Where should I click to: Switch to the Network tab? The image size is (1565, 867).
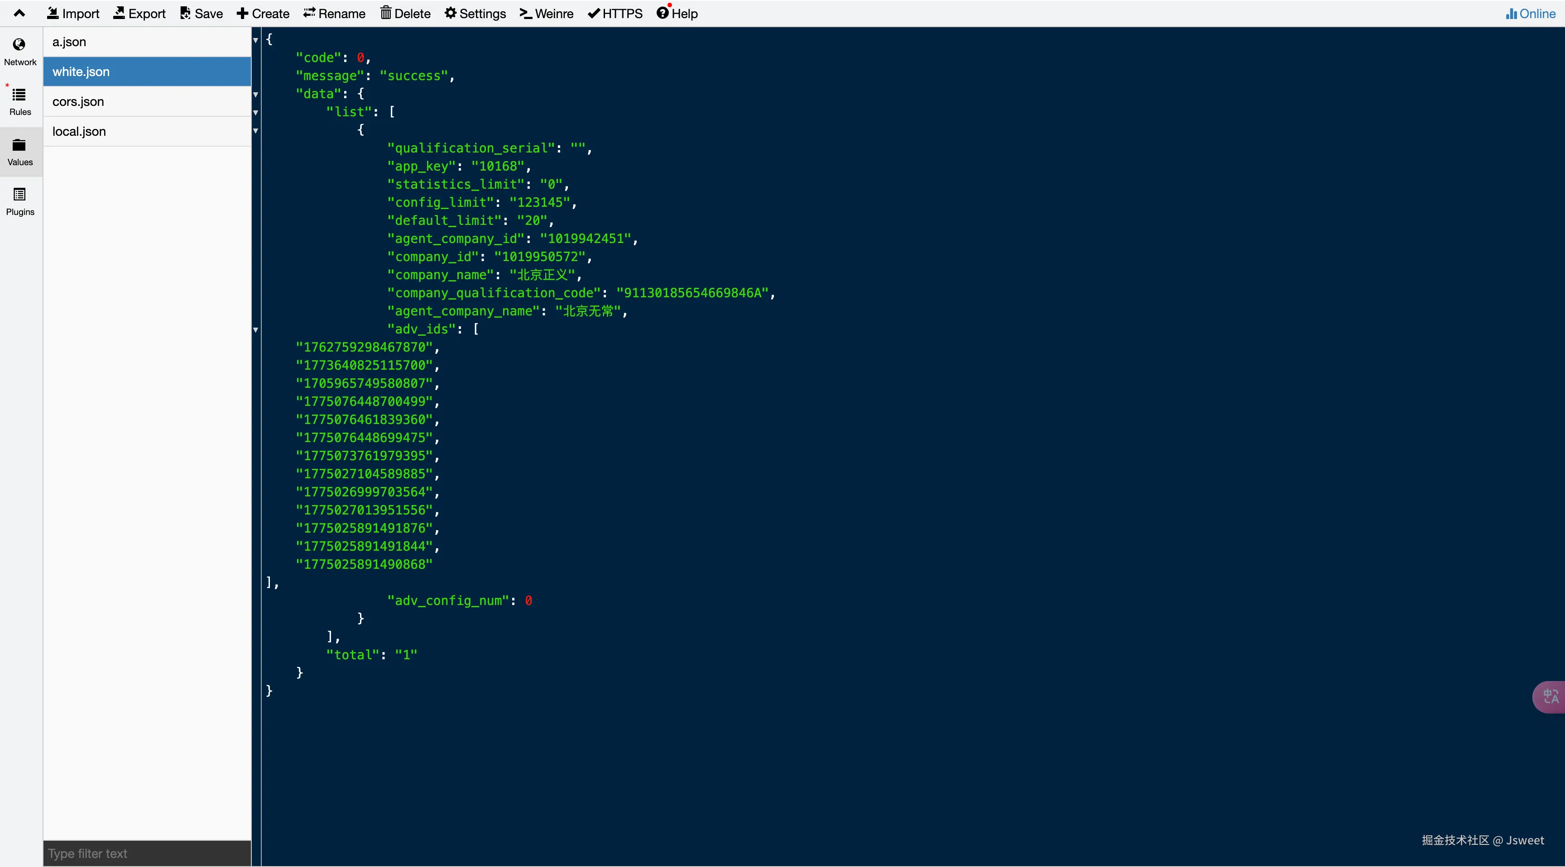click(x=20, y=52)
